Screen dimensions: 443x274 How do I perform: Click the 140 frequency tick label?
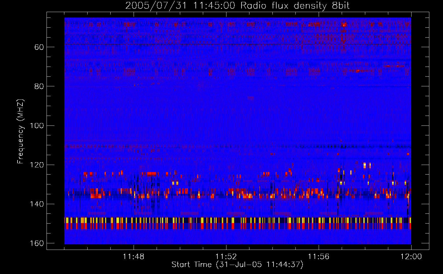[37, 204]
